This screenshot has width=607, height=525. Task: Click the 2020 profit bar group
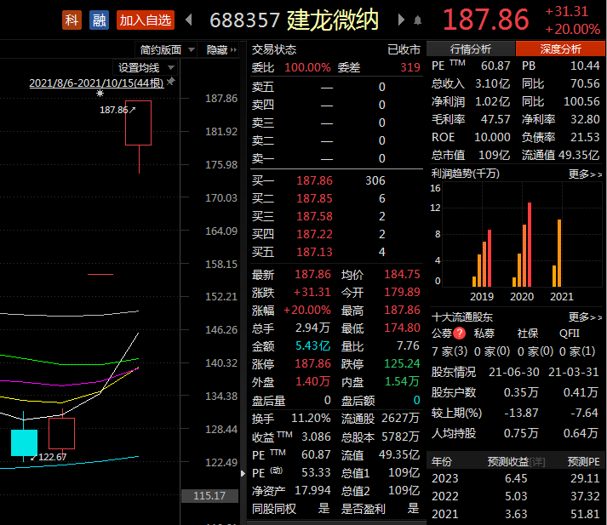[522, 244]
